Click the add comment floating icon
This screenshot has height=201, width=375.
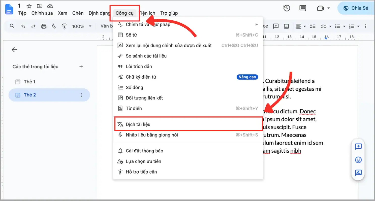coord(358,147)
